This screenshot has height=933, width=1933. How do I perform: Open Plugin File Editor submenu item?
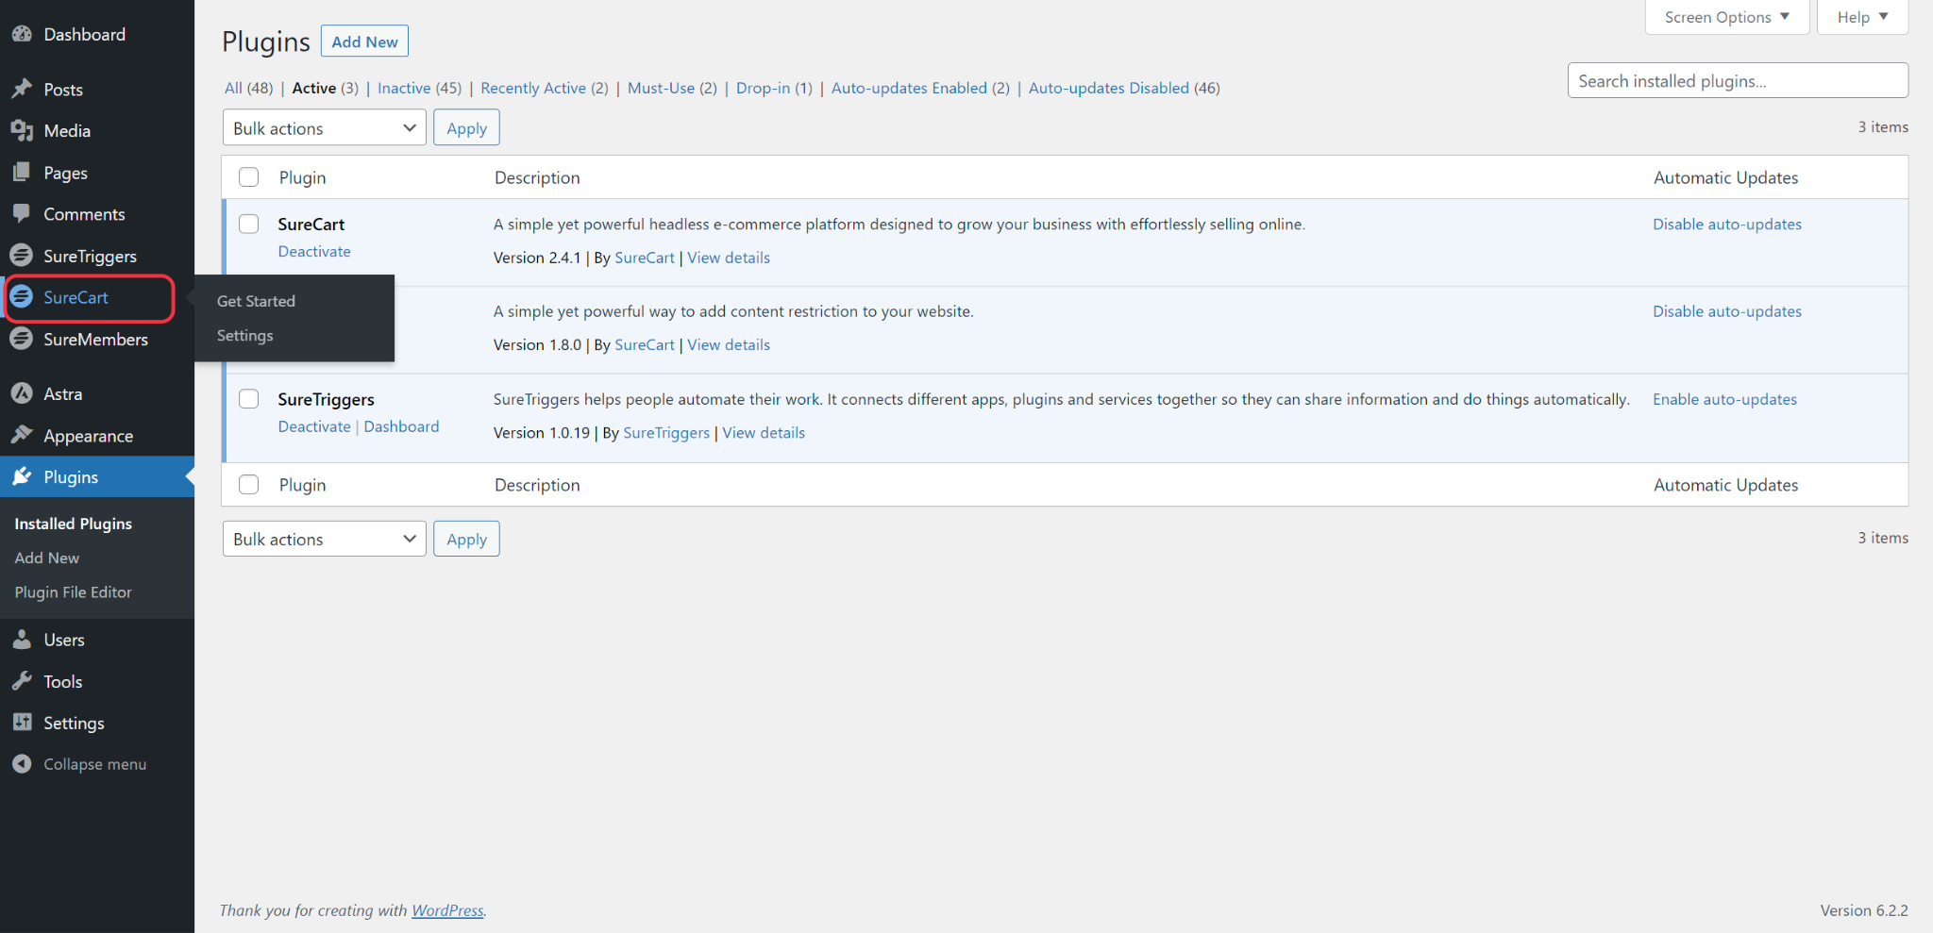[x=74, y=592]
